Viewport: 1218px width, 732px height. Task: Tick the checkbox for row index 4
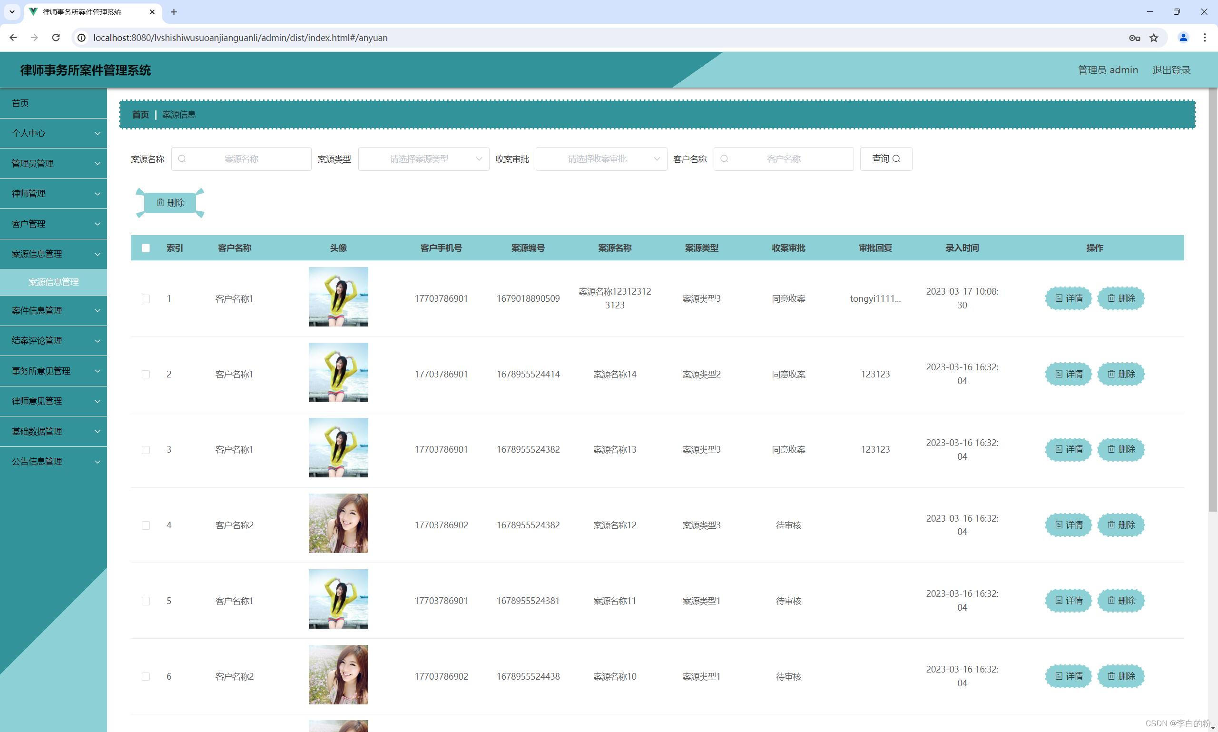[x=146, y=525]
